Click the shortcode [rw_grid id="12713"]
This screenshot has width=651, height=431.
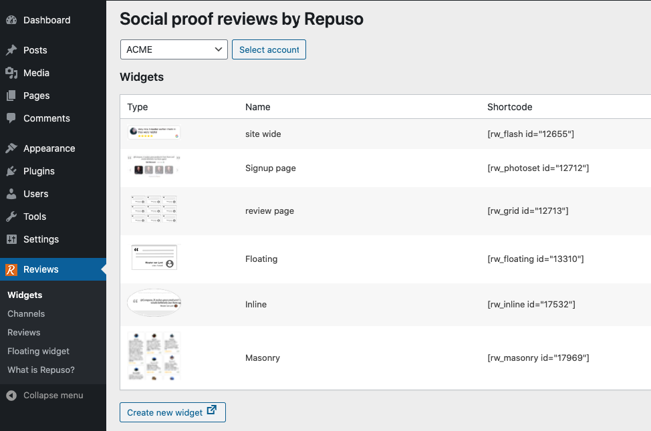tap(528, 211)
